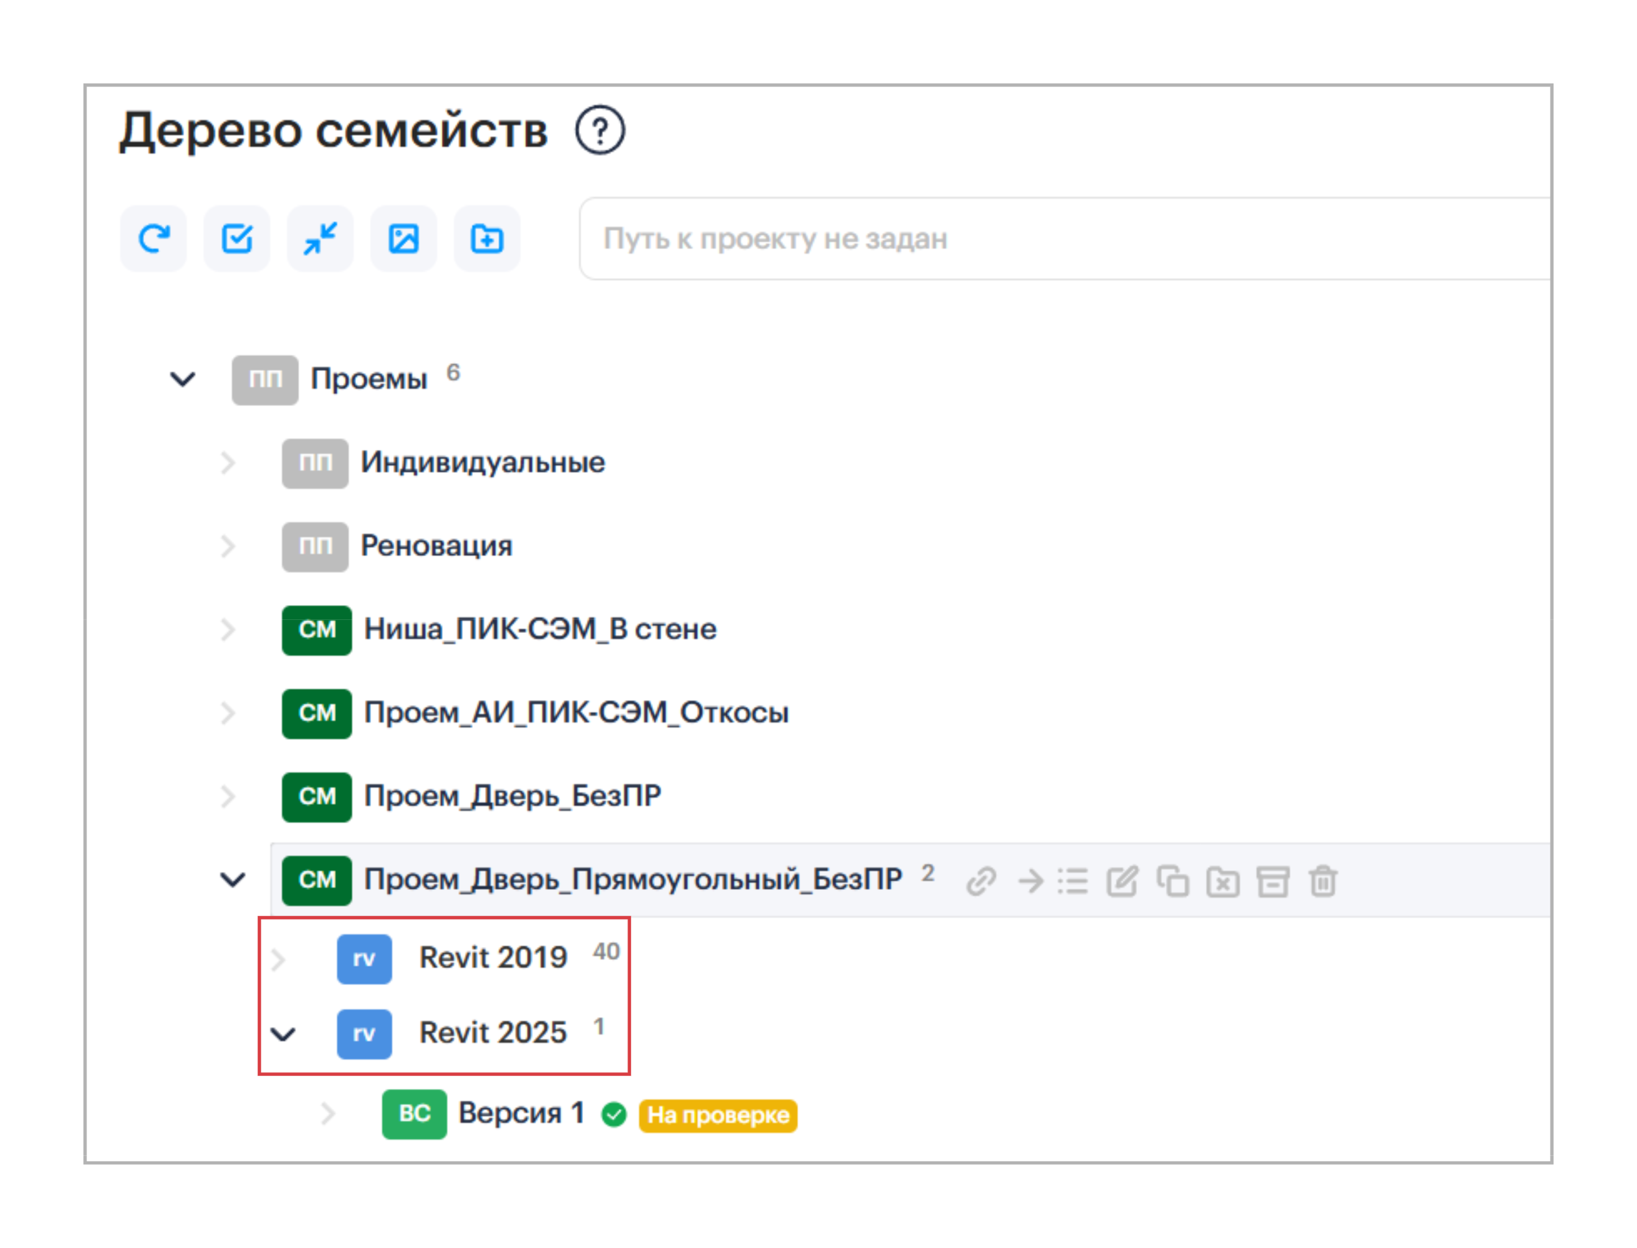This screenshot has height=1248, width=1637.
Task: Click the СМ badge of Проем_Дверь_Прямоугольный_БезПР
Action: 317,881
